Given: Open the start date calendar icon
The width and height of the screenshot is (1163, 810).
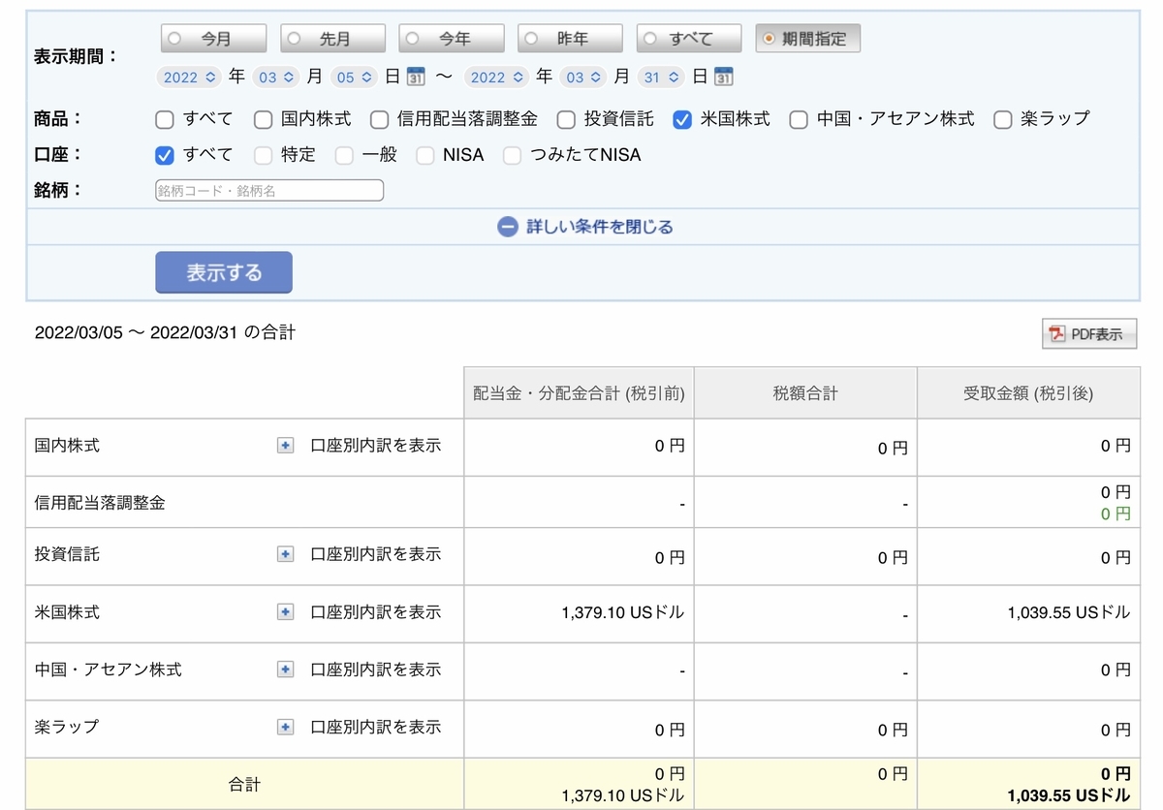Looking at the screenshot, I should [x=416, y=77].
